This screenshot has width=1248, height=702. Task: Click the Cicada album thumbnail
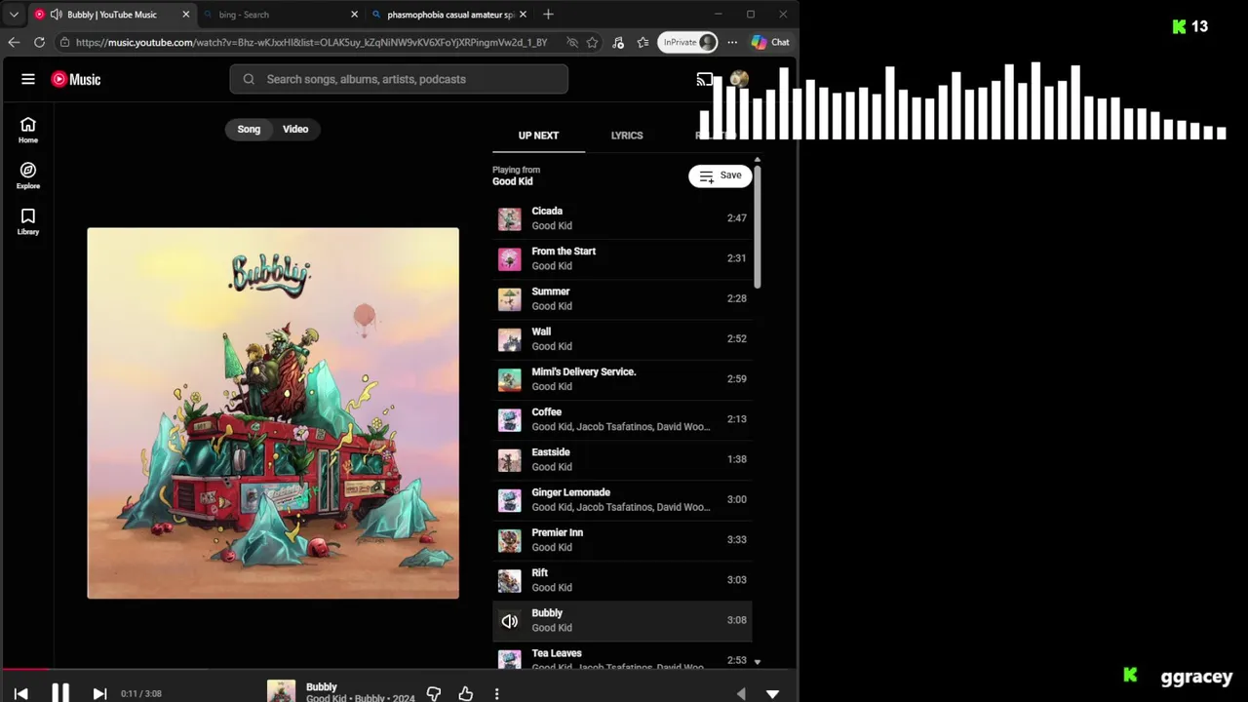point(510,218)
